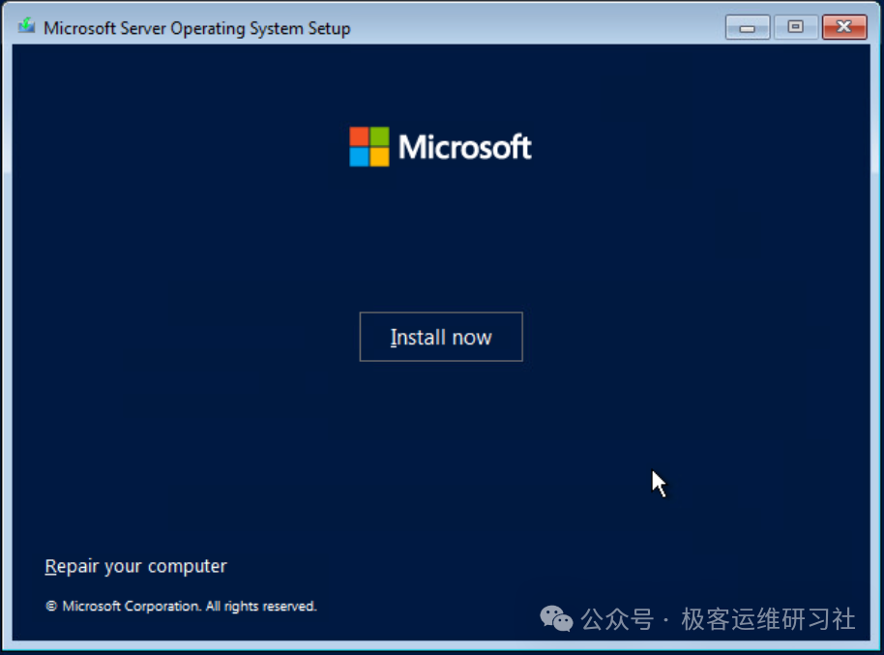The height and width of the screenshot is (655, 884).
Task: Click the underlined R in Repair your computer
Action: coord(50,566)
